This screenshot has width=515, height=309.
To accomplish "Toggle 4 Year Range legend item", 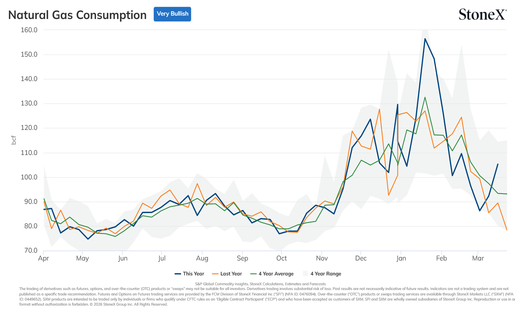I will coord(322,274).
